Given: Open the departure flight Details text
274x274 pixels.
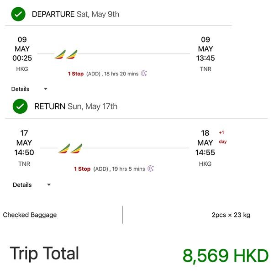Looking at the screenshot, I should [x=20, y=89].
